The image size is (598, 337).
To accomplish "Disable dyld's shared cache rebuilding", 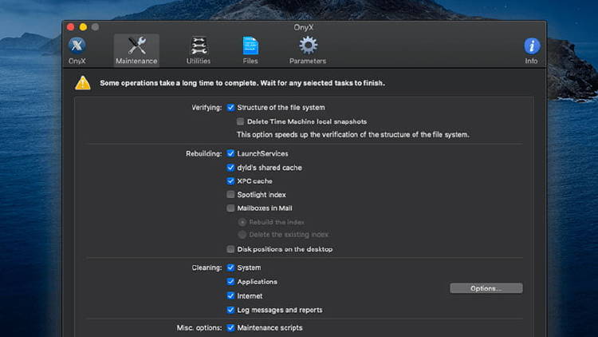I will 230,168.
